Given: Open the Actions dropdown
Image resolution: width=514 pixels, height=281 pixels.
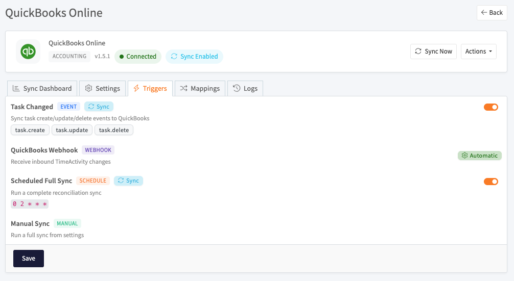Looking at the screenshot, I should pyautogui.click(x=479, y=52).
